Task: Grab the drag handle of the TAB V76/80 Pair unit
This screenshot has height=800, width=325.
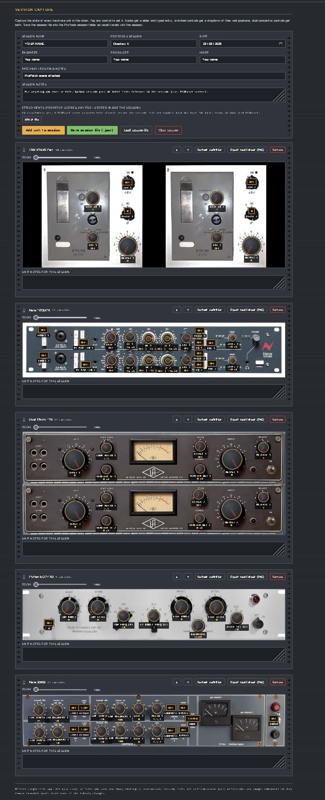Action: point(24,150)
